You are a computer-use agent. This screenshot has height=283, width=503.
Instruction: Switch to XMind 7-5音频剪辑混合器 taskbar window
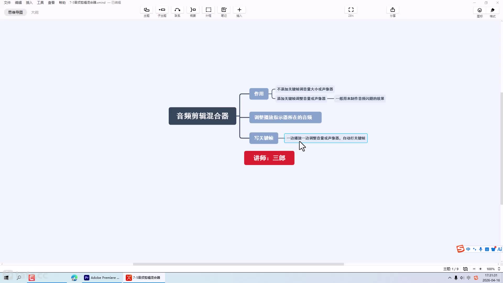tap(144, 277)
